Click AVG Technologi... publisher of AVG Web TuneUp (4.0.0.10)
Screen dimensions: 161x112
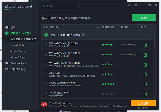(129, 45)
